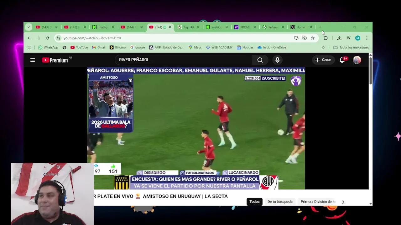
Task: Open the WEB ACADEMY bookmark
Action: pos(219,47)
